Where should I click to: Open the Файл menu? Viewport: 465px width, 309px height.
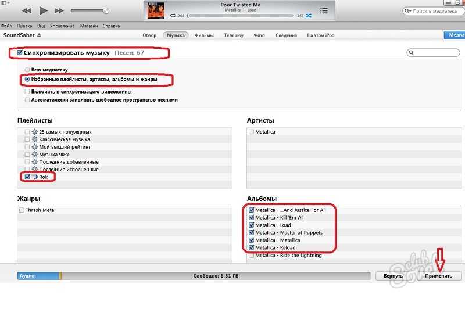click(6, 26)
